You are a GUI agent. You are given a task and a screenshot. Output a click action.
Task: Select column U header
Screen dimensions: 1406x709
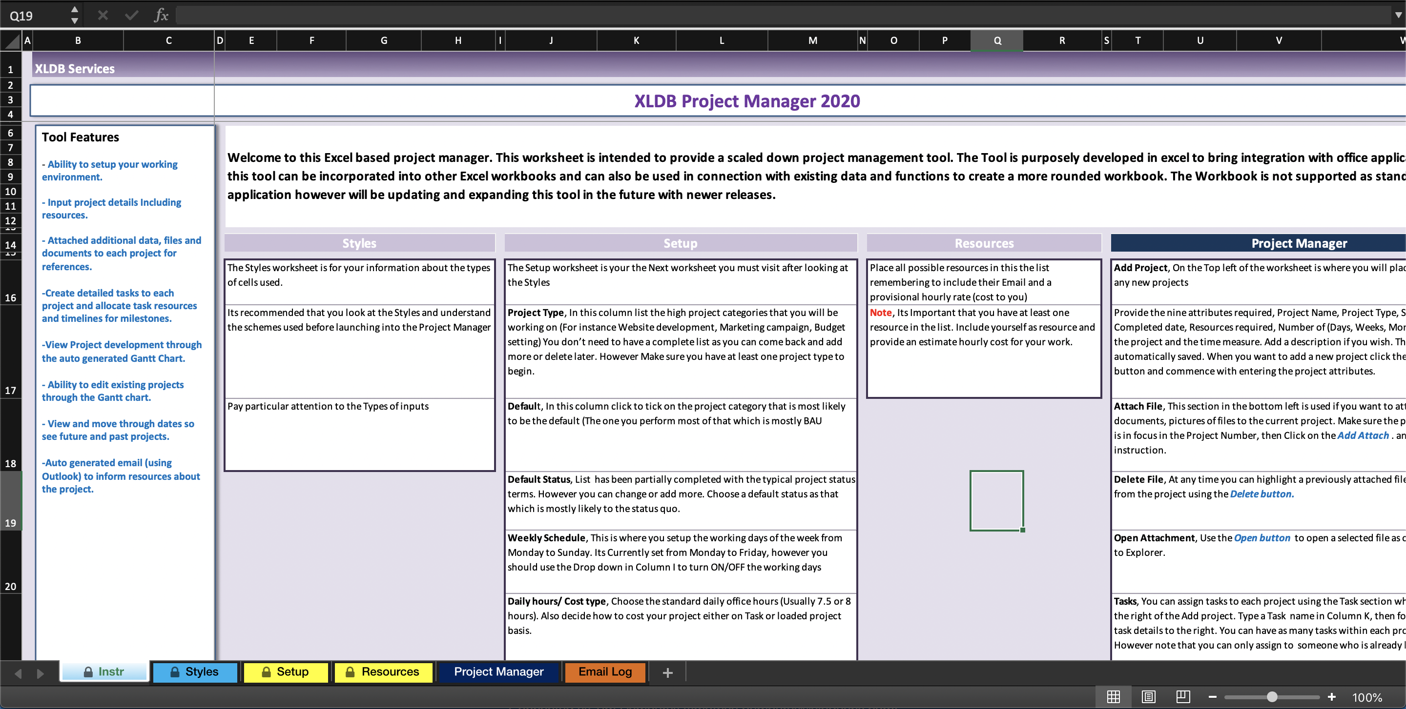pos(1199,40)
